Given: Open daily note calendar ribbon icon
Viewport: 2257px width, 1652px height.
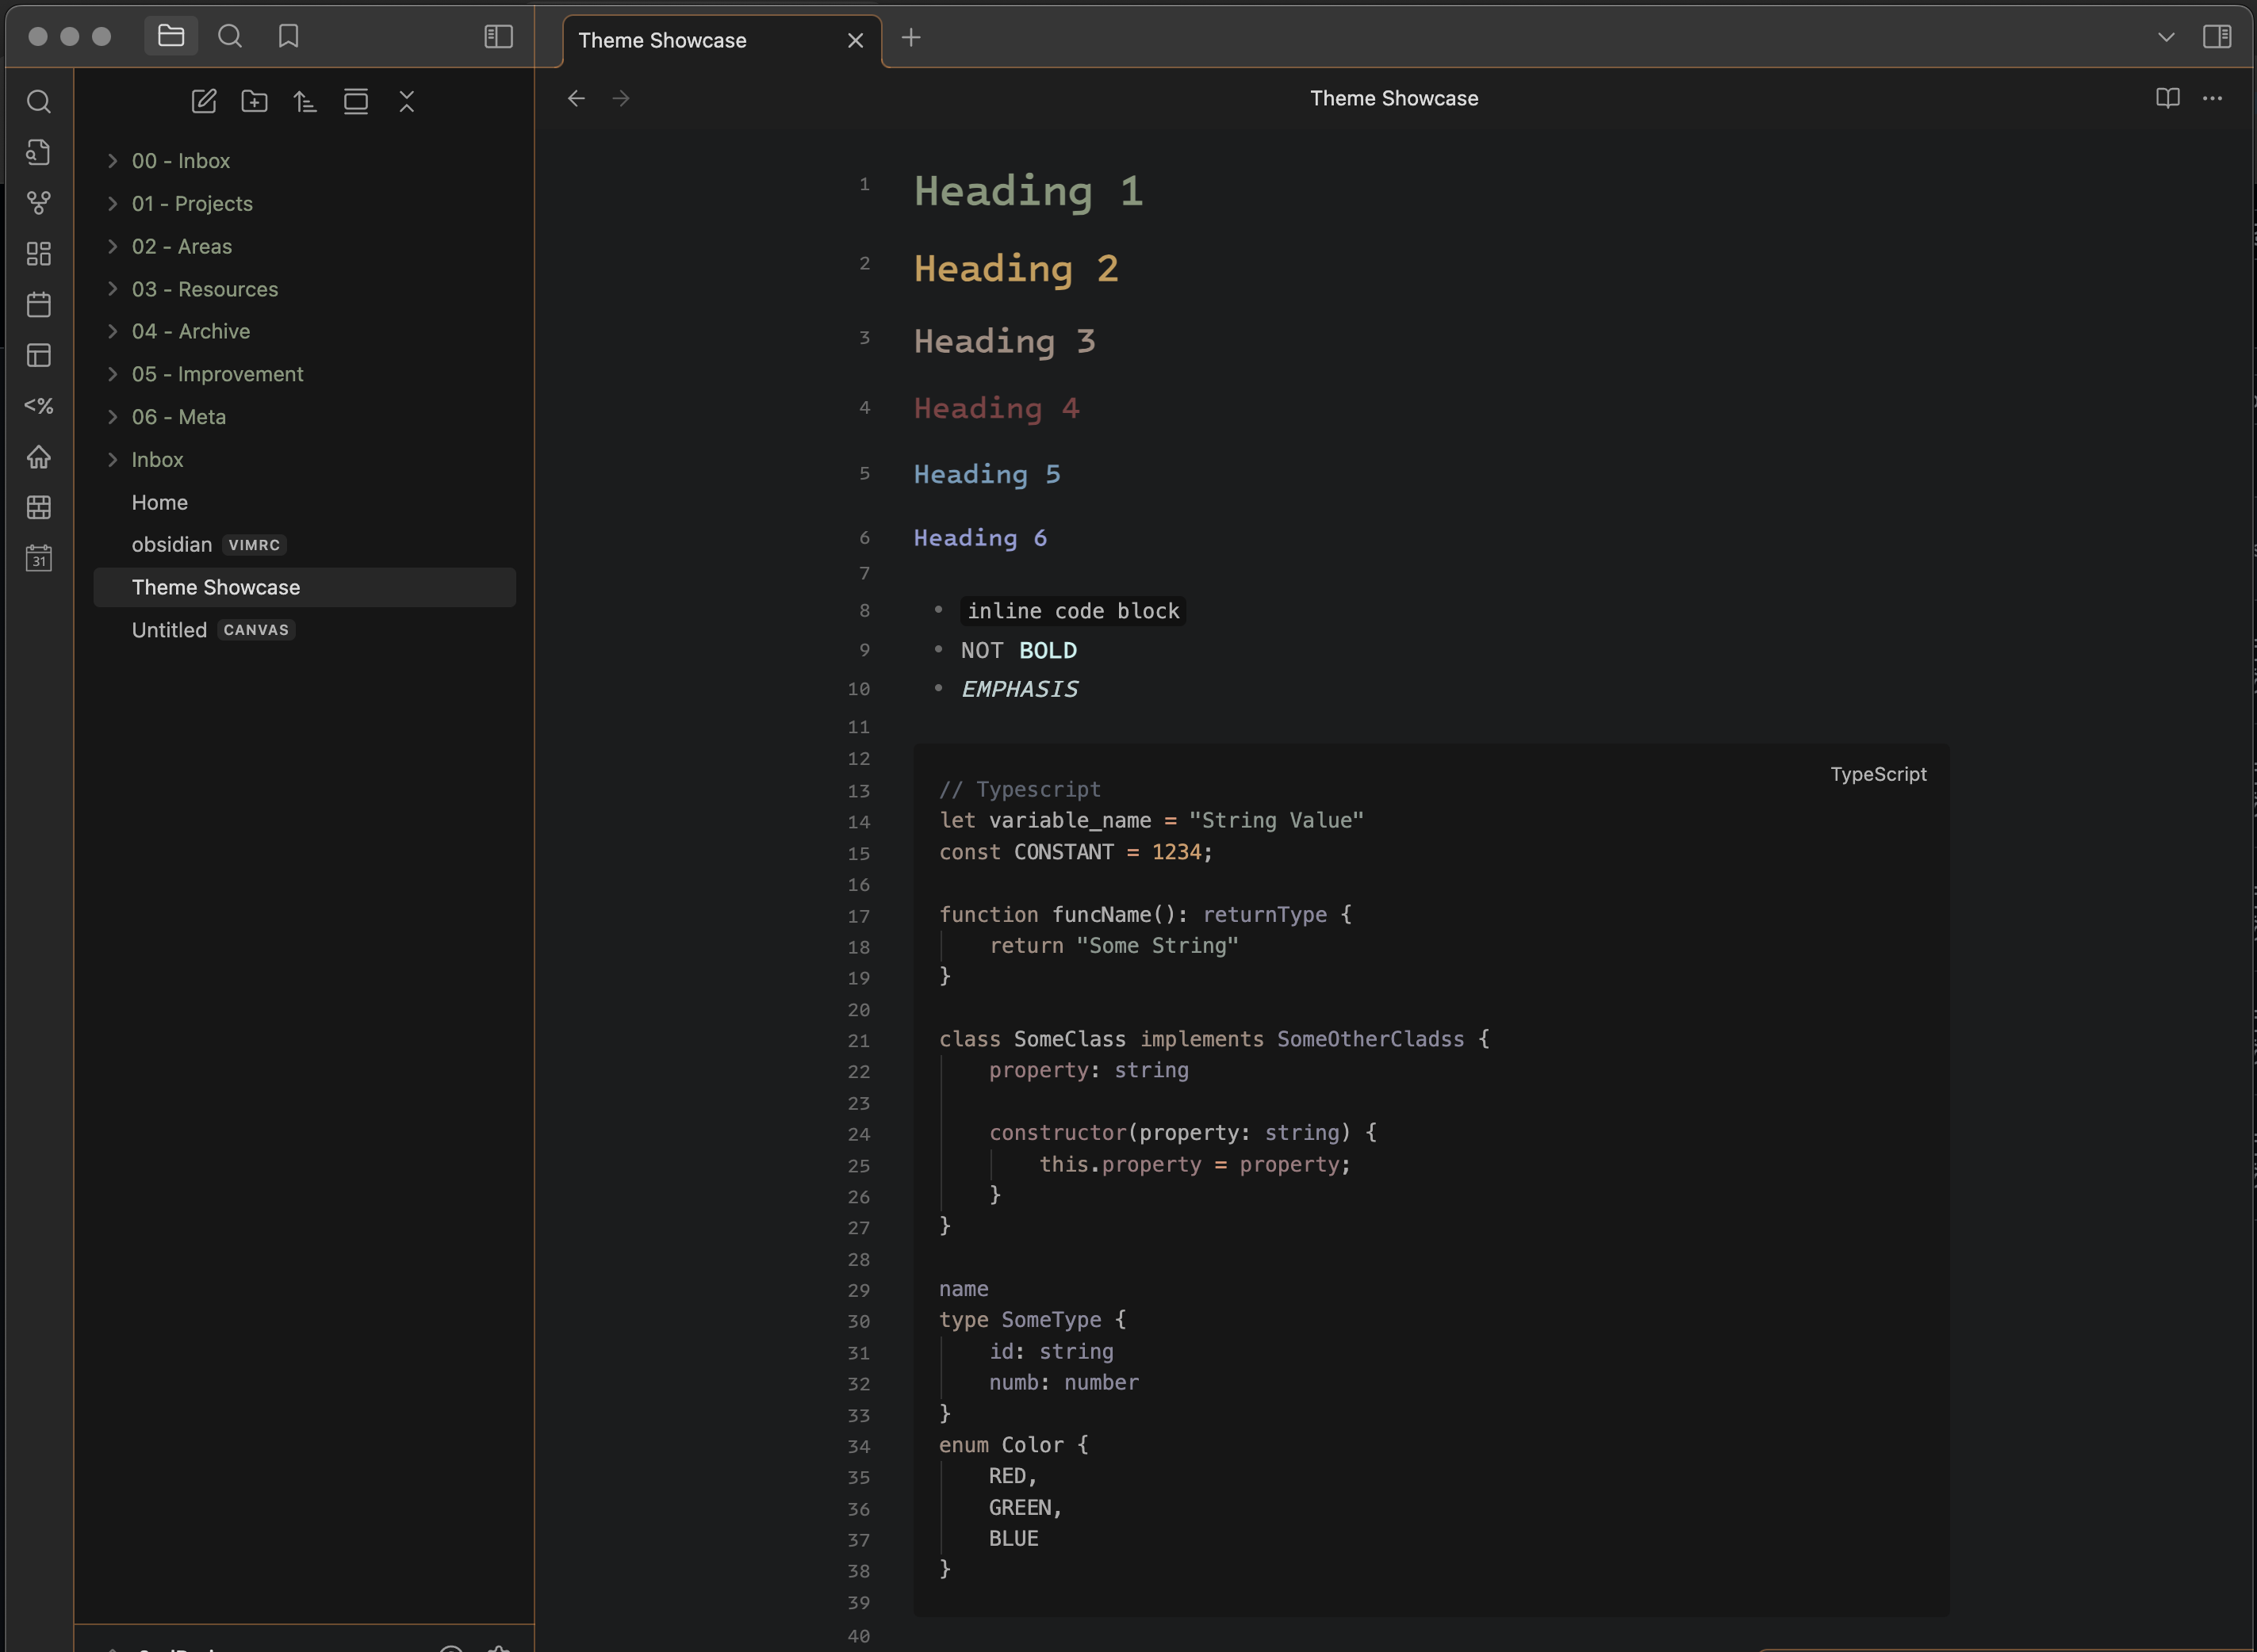Looking at the screenshot, I should (38, 304).
